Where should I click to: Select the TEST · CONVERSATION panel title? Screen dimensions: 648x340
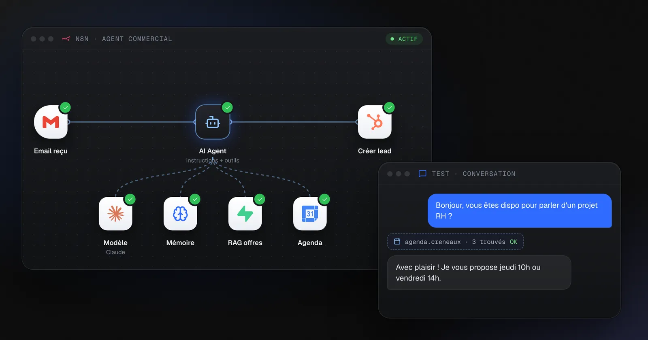(473, 174)
